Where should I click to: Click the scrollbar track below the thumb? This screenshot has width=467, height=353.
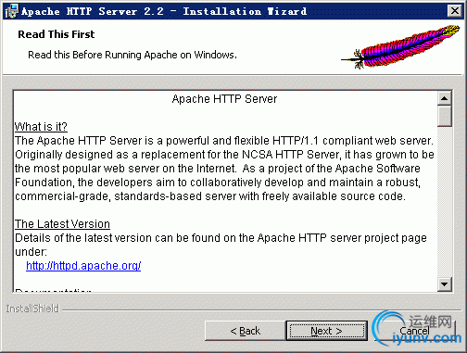click(x=445, y=202)
